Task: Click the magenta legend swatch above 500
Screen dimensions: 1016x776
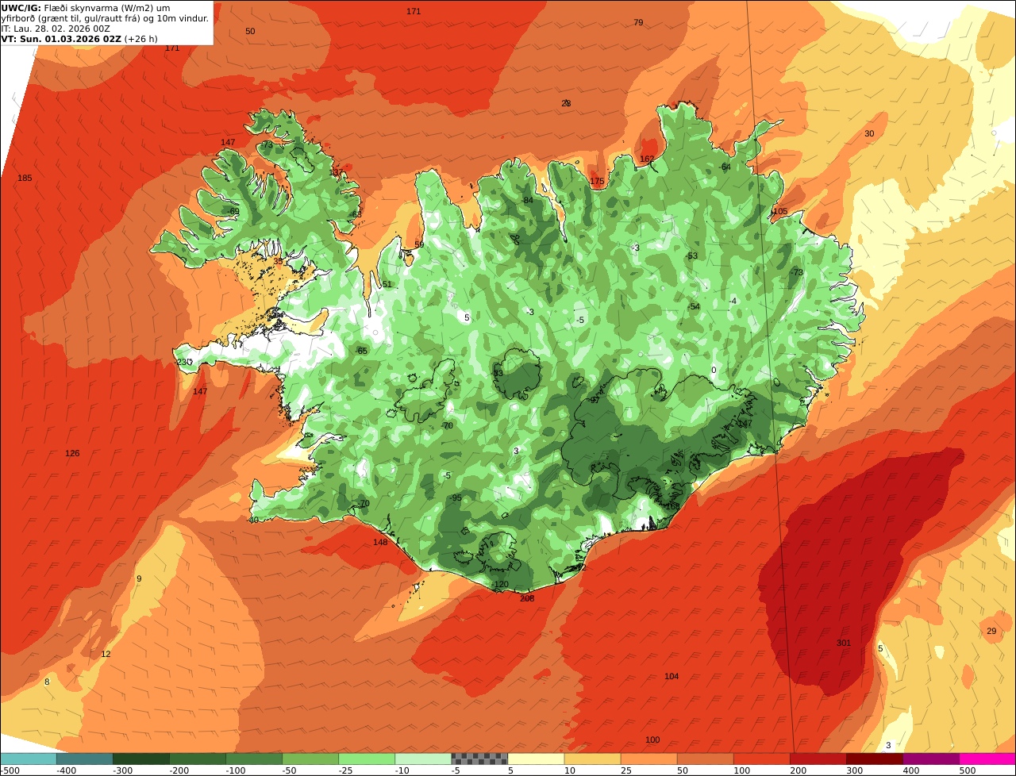Action: pyautogui.click(x=987, y=759)
